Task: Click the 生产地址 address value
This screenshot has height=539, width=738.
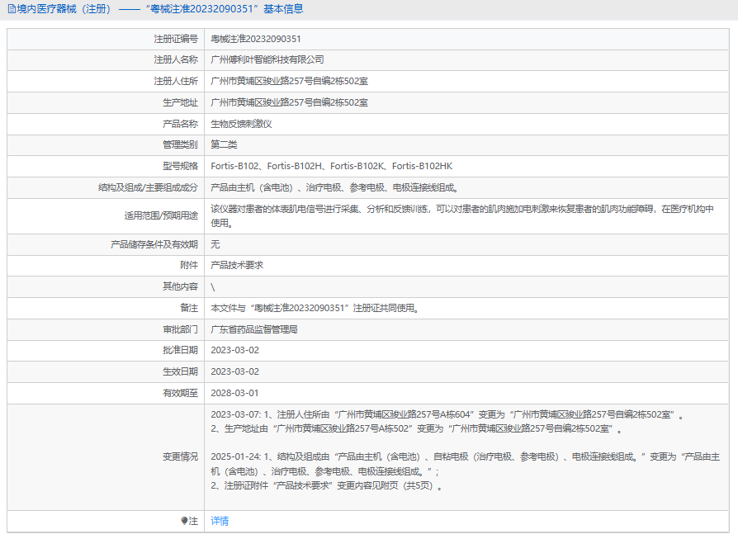Action: coord(290,102)
